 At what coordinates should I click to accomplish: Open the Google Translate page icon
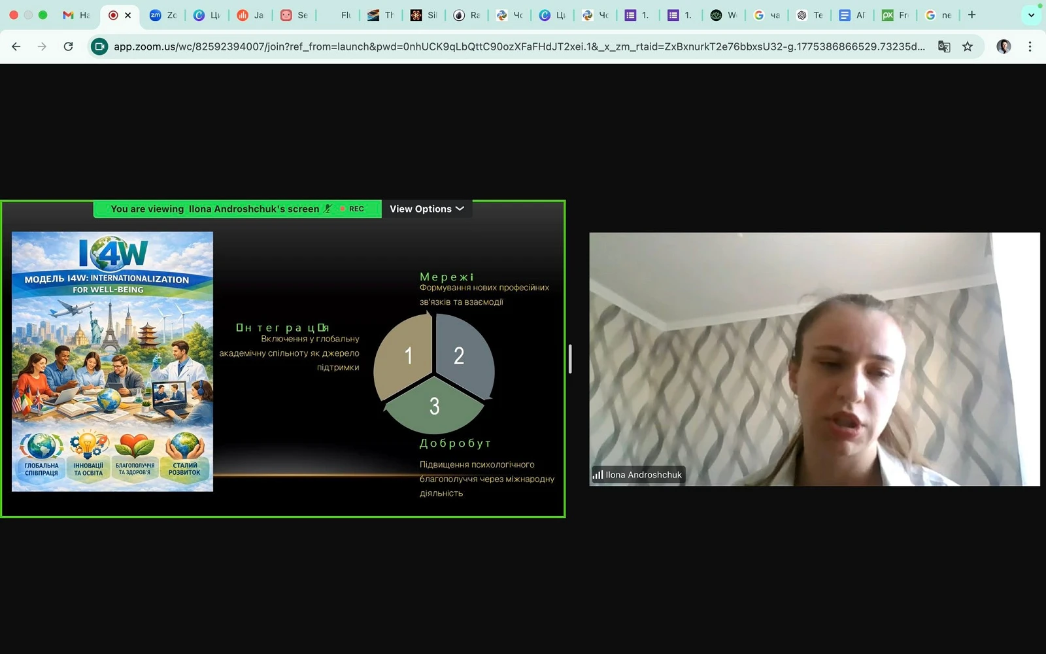(x=944, y=46)
